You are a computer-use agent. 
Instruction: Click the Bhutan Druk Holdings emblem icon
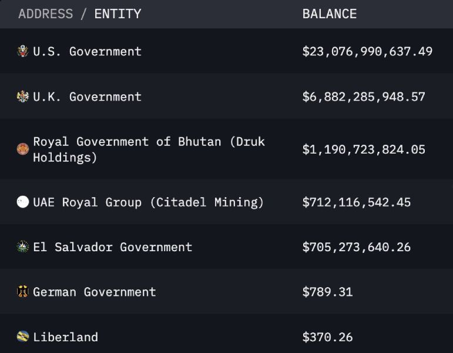point(23,149)
